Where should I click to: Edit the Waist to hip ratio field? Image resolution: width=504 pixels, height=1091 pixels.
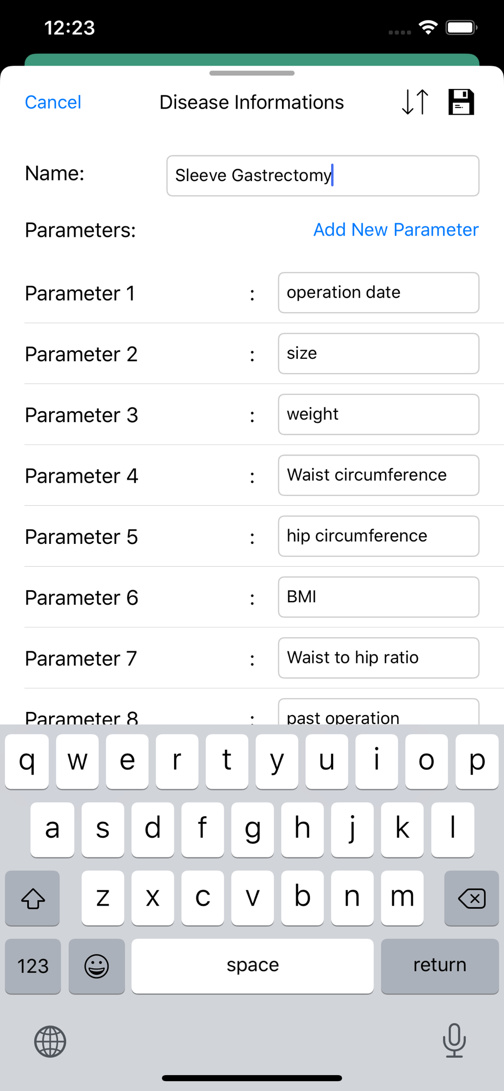coord(378,658)
